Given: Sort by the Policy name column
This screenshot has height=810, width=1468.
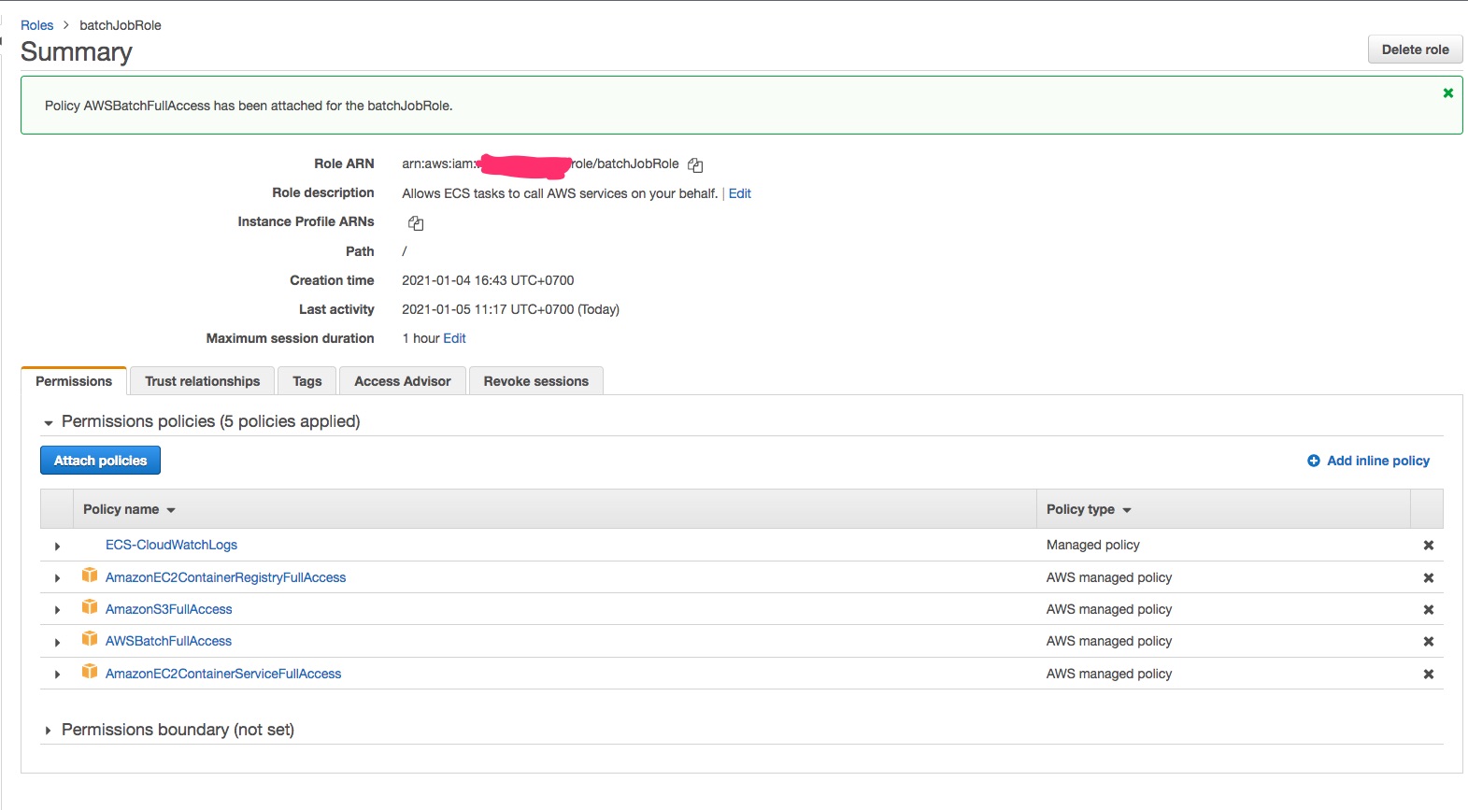Looking at the screenshot, I should pos(129,509).
